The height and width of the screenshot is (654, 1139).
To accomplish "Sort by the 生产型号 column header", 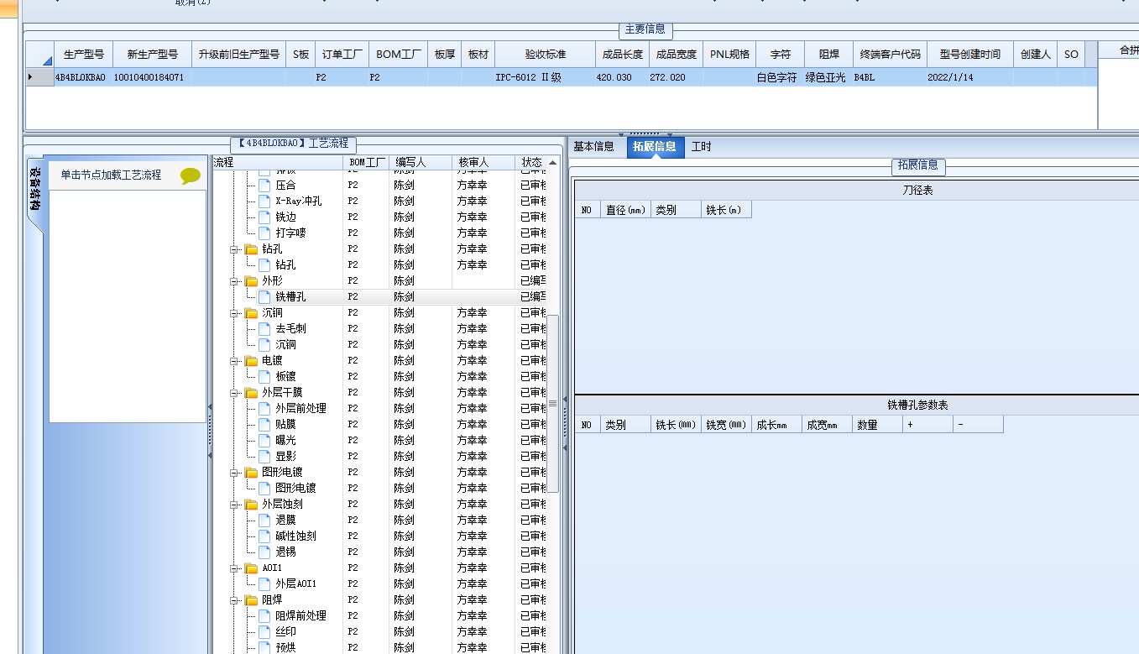I will [x=84, y=54].
